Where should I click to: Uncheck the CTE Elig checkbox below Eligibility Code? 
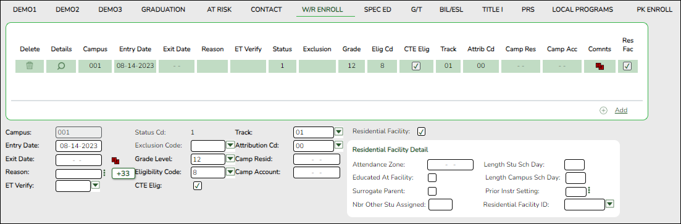click(197, 185)
